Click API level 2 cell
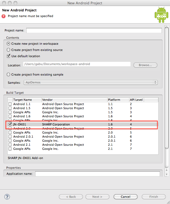The width and height of the screenshot is (170, 204). point(131,104)
